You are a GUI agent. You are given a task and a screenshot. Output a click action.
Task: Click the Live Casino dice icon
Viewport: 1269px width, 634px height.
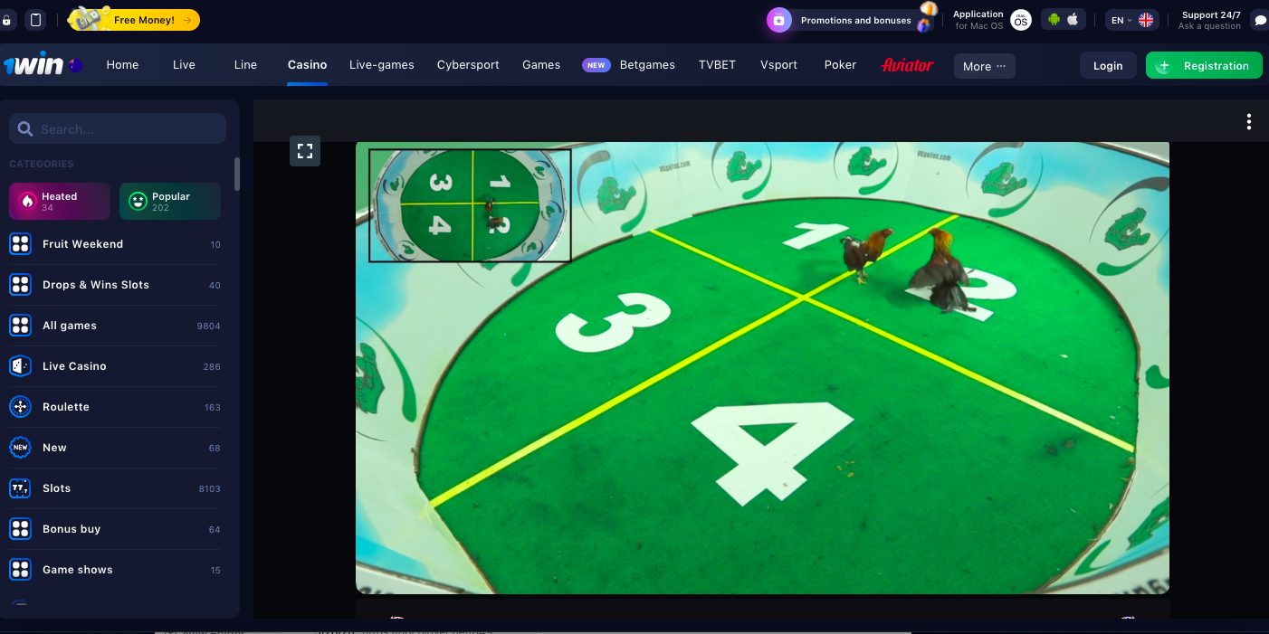tap(20, 366)
